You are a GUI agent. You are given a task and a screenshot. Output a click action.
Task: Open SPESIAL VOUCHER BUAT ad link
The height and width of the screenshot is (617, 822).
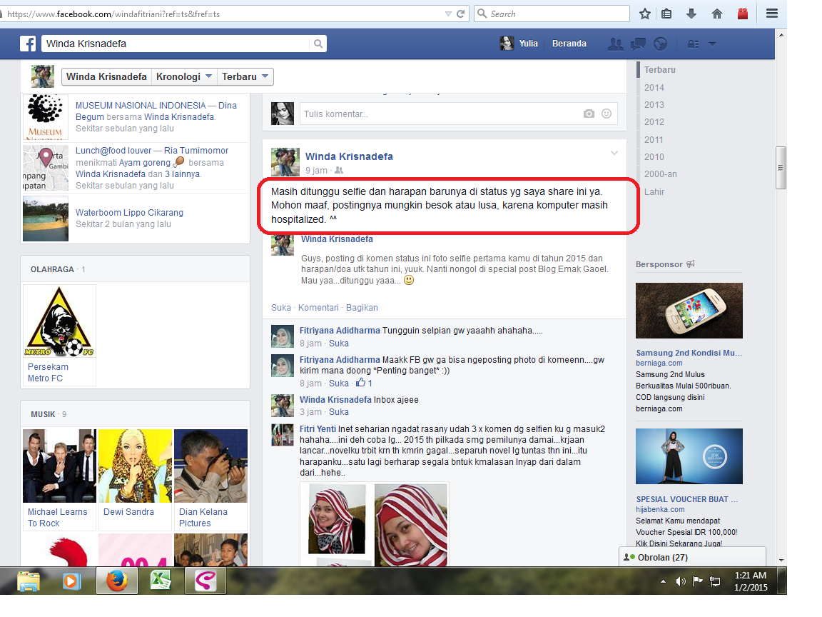click(686, 499)
